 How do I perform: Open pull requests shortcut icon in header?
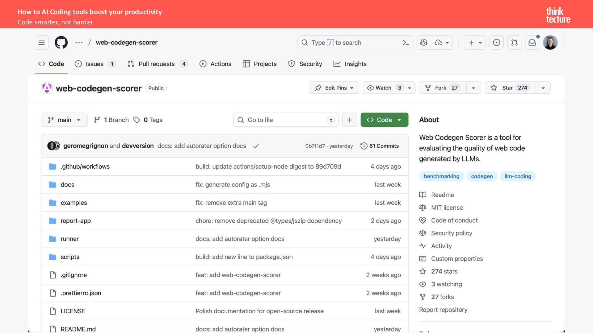point(514,43)
